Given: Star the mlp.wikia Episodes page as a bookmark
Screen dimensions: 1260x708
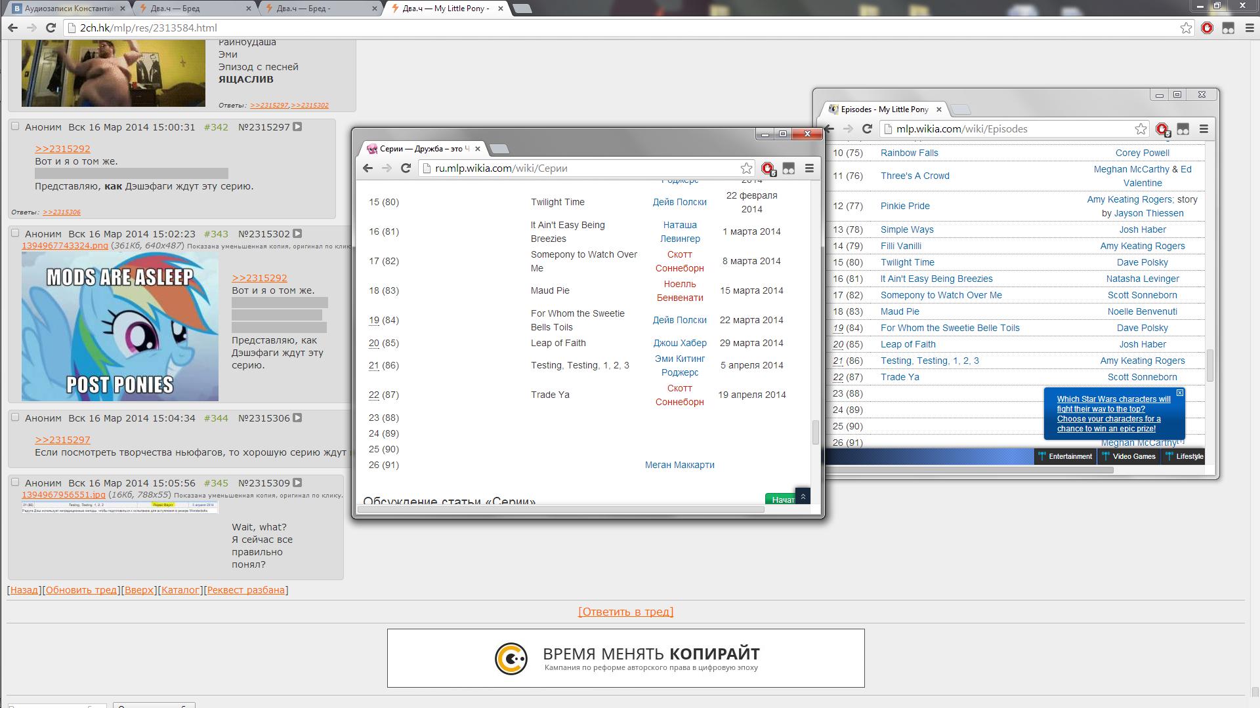Looking at the screenshot, I should pos(1141,129).
